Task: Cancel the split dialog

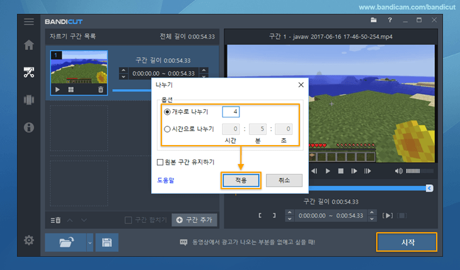Action: pos(284,180)
